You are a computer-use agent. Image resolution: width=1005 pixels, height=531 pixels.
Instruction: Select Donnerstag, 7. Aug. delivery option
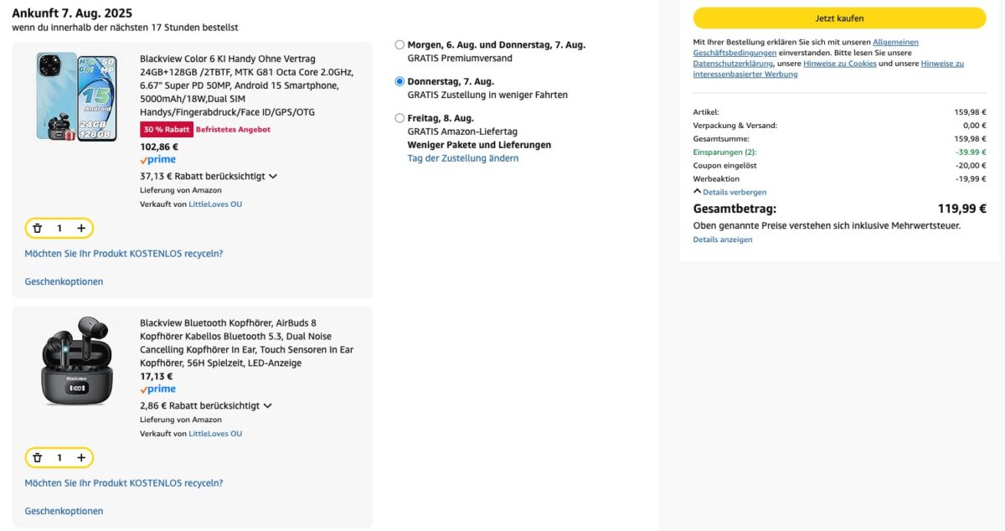pyautogui.click(x=399, y=81)
